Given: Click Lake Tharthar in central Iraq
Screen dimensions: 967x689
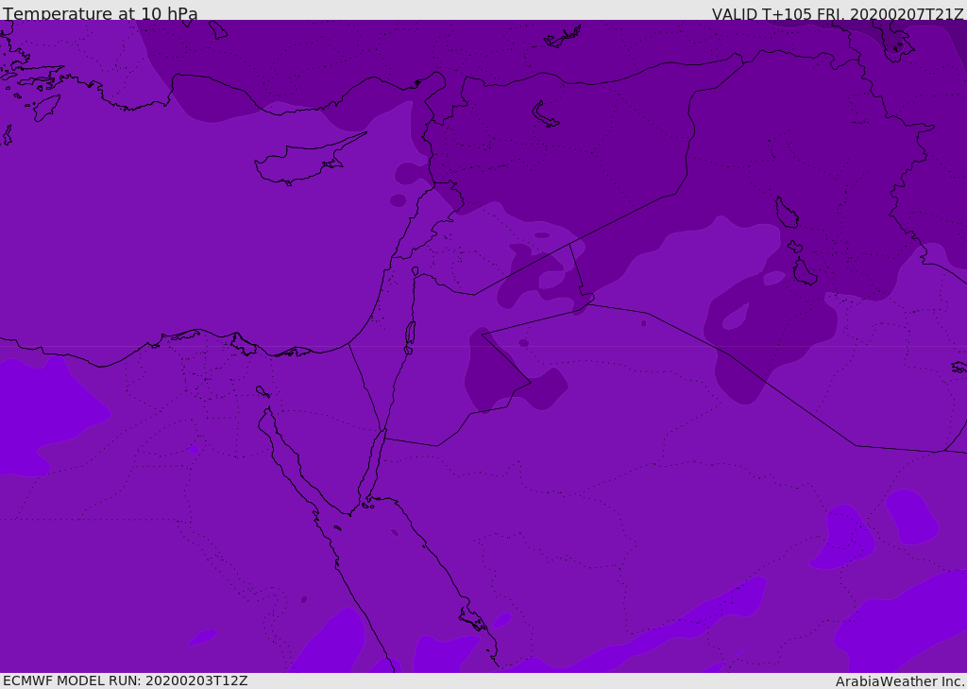Looking at the screenshot, I should click(786, 213).
